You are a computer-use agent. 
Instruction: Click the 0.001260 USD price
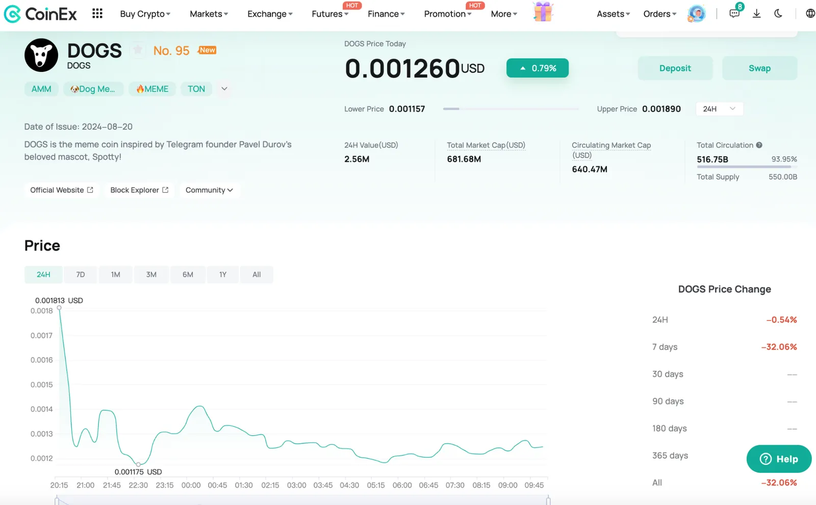[415, 68]
